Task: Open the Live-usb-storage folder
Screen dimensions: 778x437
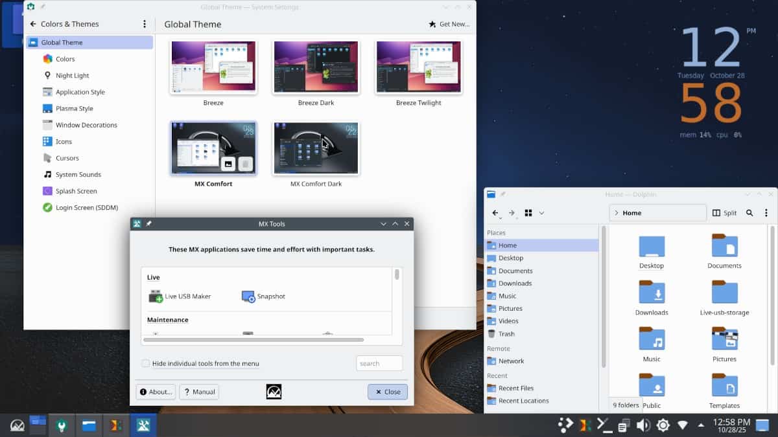Action: 724,292
